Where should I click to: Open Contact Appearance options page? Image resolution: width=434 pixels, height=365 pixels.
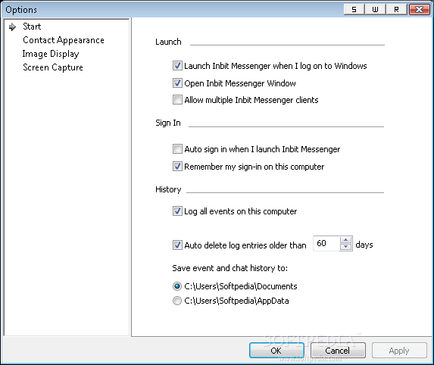pos(64,40)
